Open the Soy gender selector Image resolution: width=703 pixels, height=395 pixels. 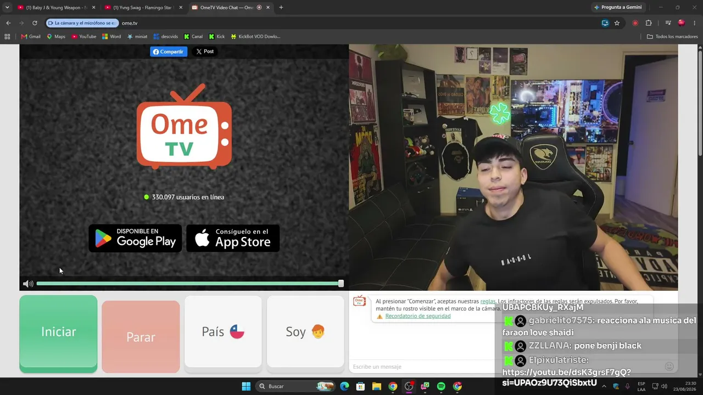click(x=305, y=331)
